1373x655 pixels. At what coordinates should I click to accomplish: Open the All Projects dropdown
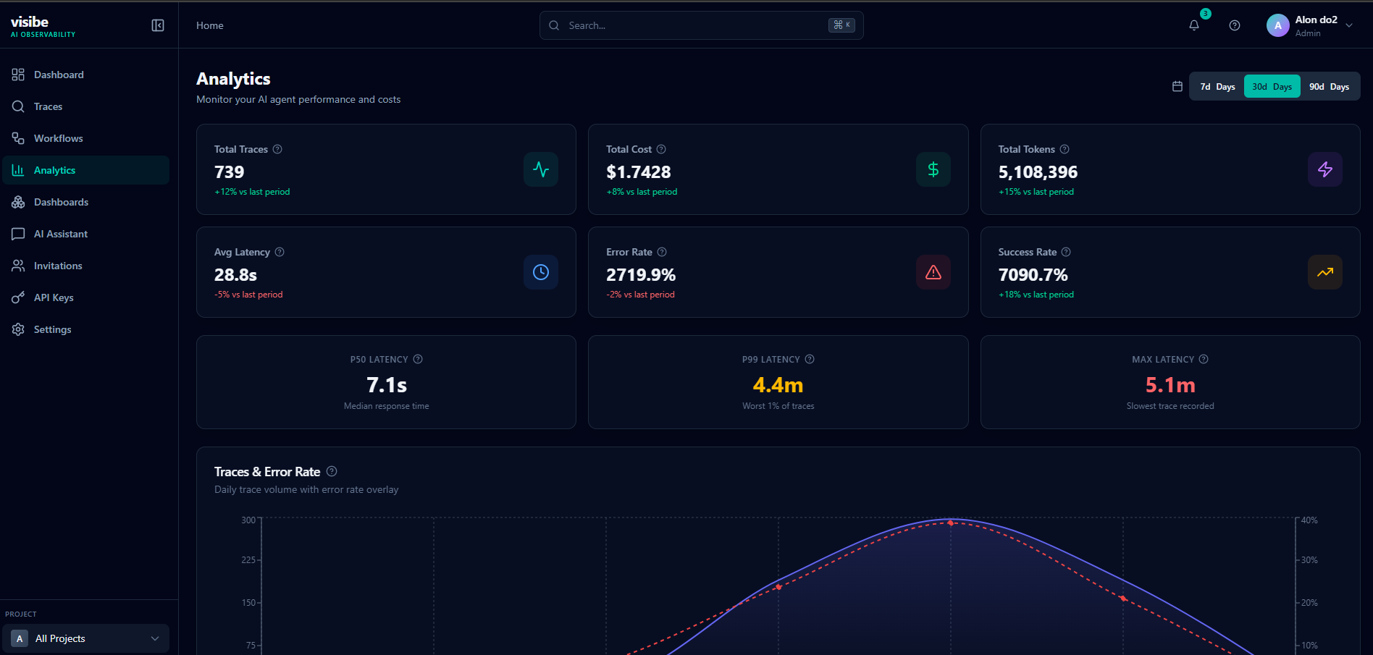pyautogui.click(x=85, y=638)
